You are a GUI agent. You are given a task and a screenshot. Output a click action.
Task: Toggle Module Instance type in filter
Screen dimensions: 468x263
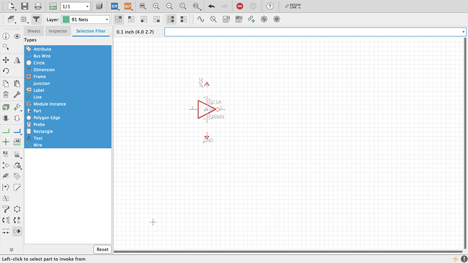(68, 104)
